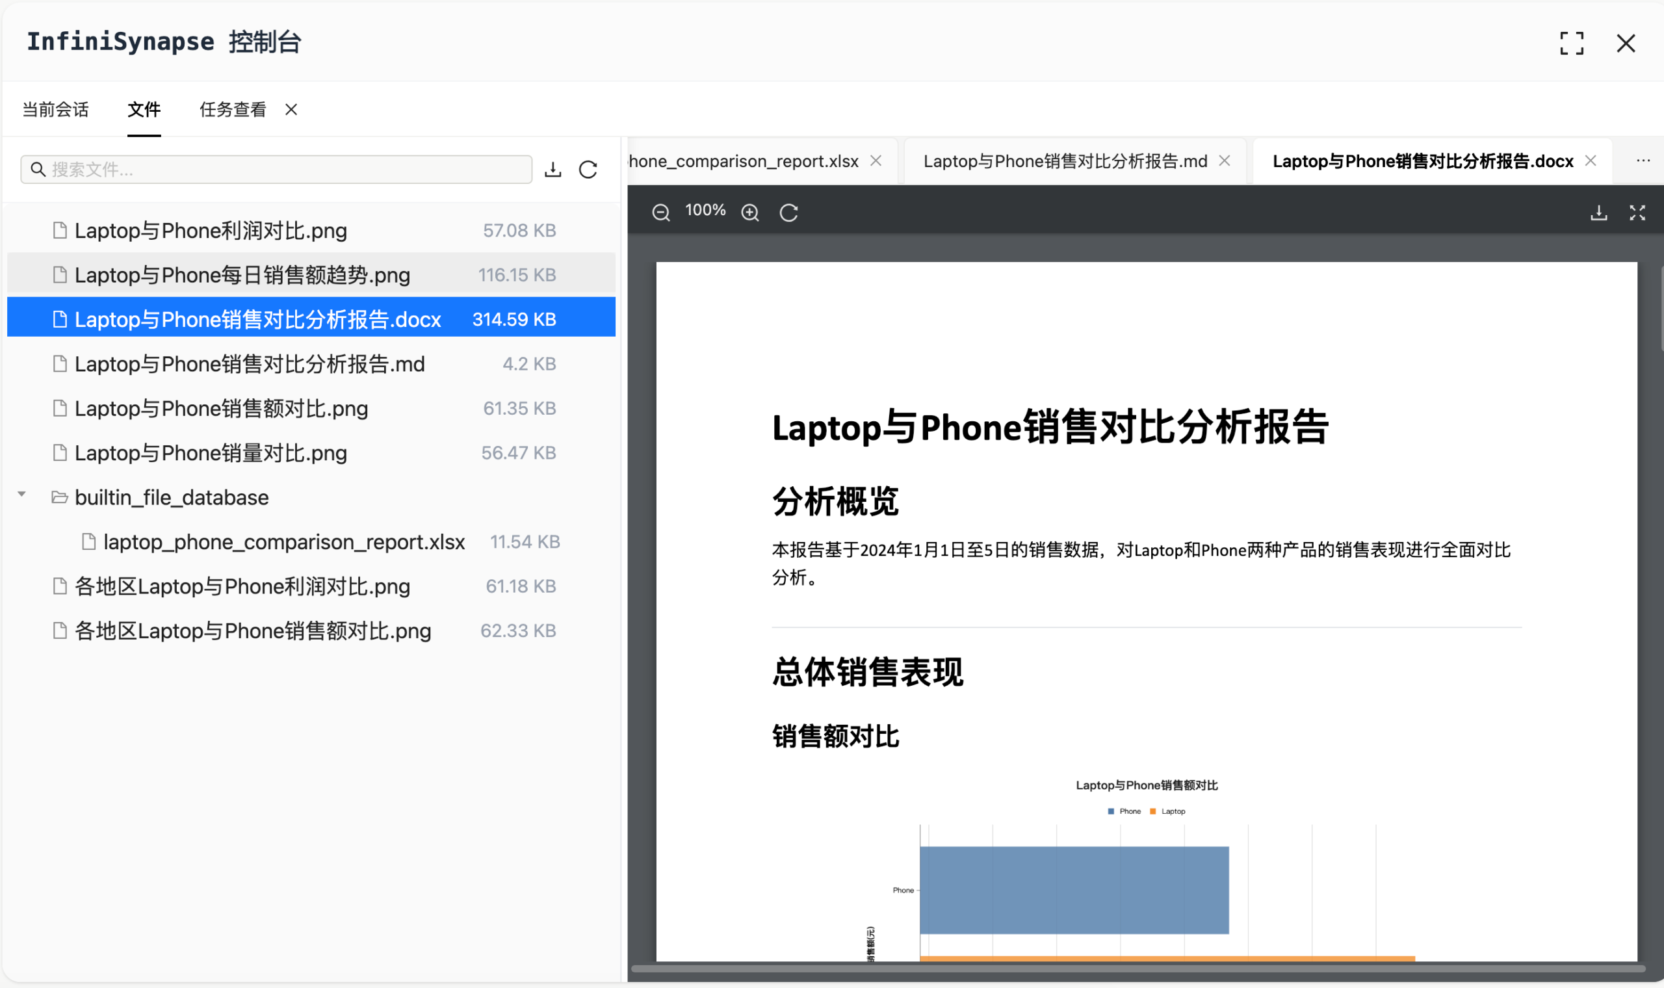Viewport: 1664px width, 988px height.
Task: Click the download files icon beside search box
Action: pyautogui.click(x=552, y=169)
